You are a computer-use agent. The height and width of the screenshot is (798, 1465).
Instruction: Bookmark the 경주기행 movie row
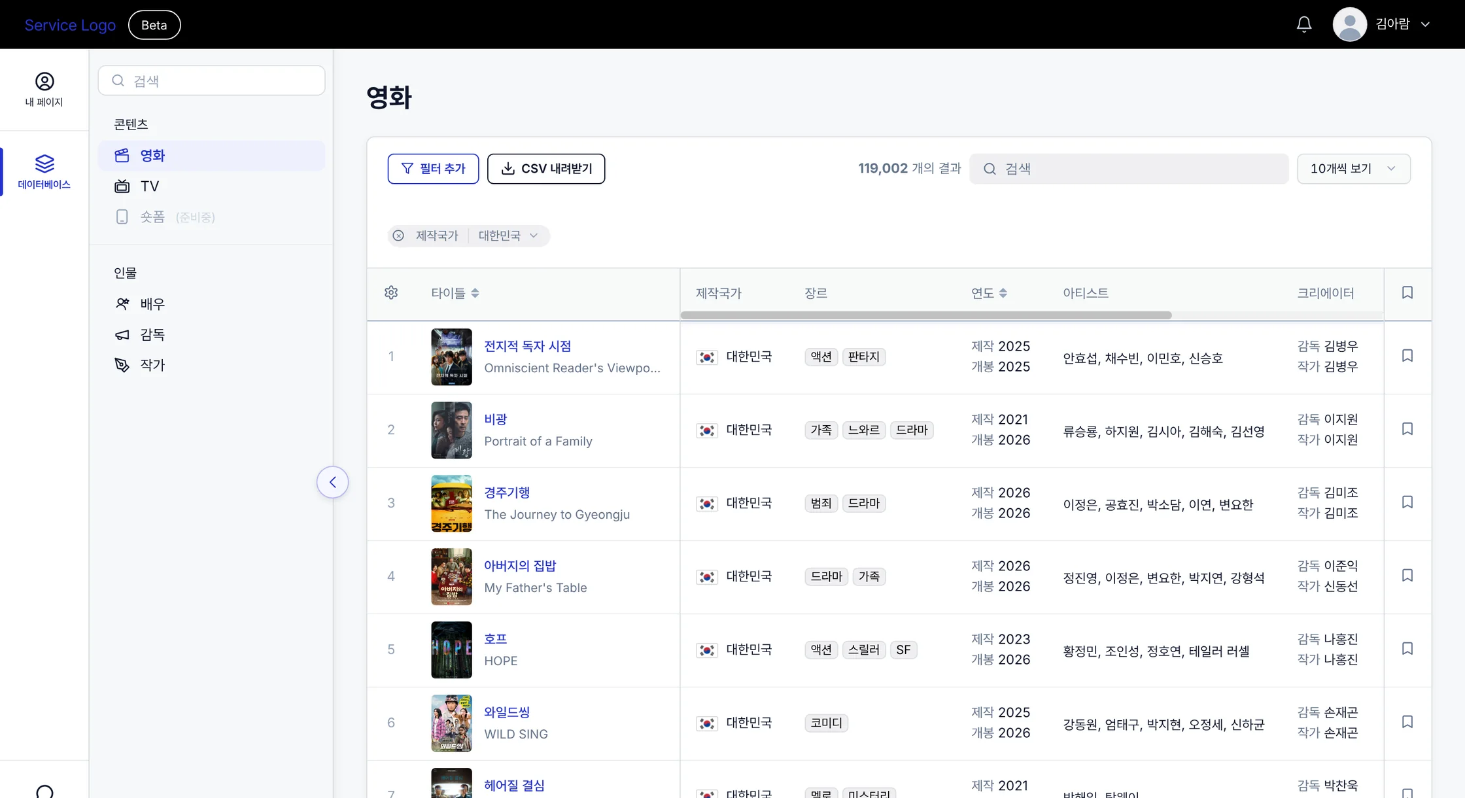click(1407, 502)
